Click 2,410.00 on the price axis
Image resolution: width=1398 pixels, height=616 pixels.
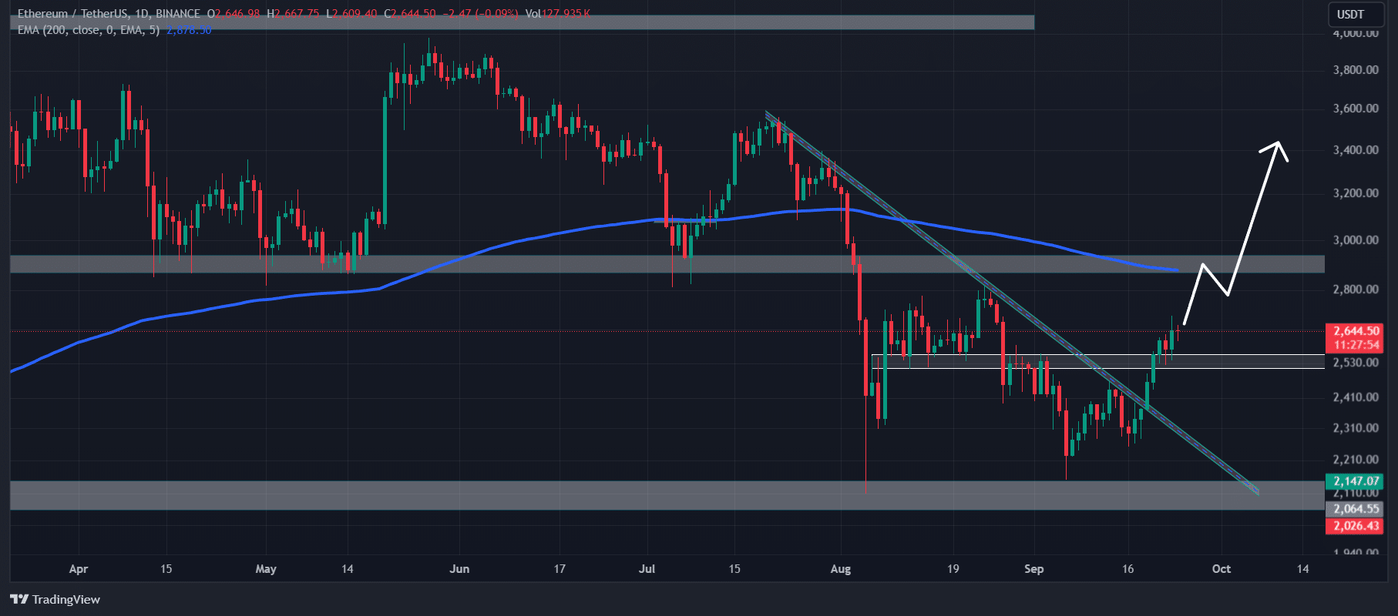[1356, 397]
